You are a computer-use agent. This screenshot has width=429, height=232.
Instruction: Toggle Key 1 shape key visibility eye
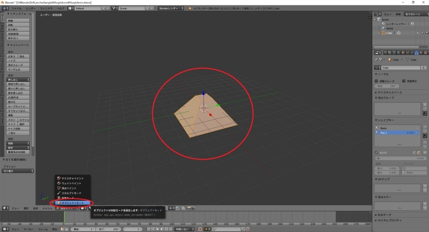(x=418, y=133)
